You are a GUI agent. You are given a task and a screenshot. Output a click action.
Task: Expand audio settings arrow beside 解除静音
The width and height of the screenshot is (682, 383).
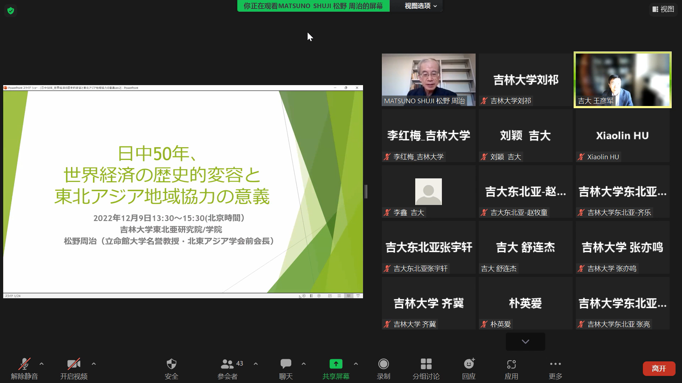(x=42, y=364)
